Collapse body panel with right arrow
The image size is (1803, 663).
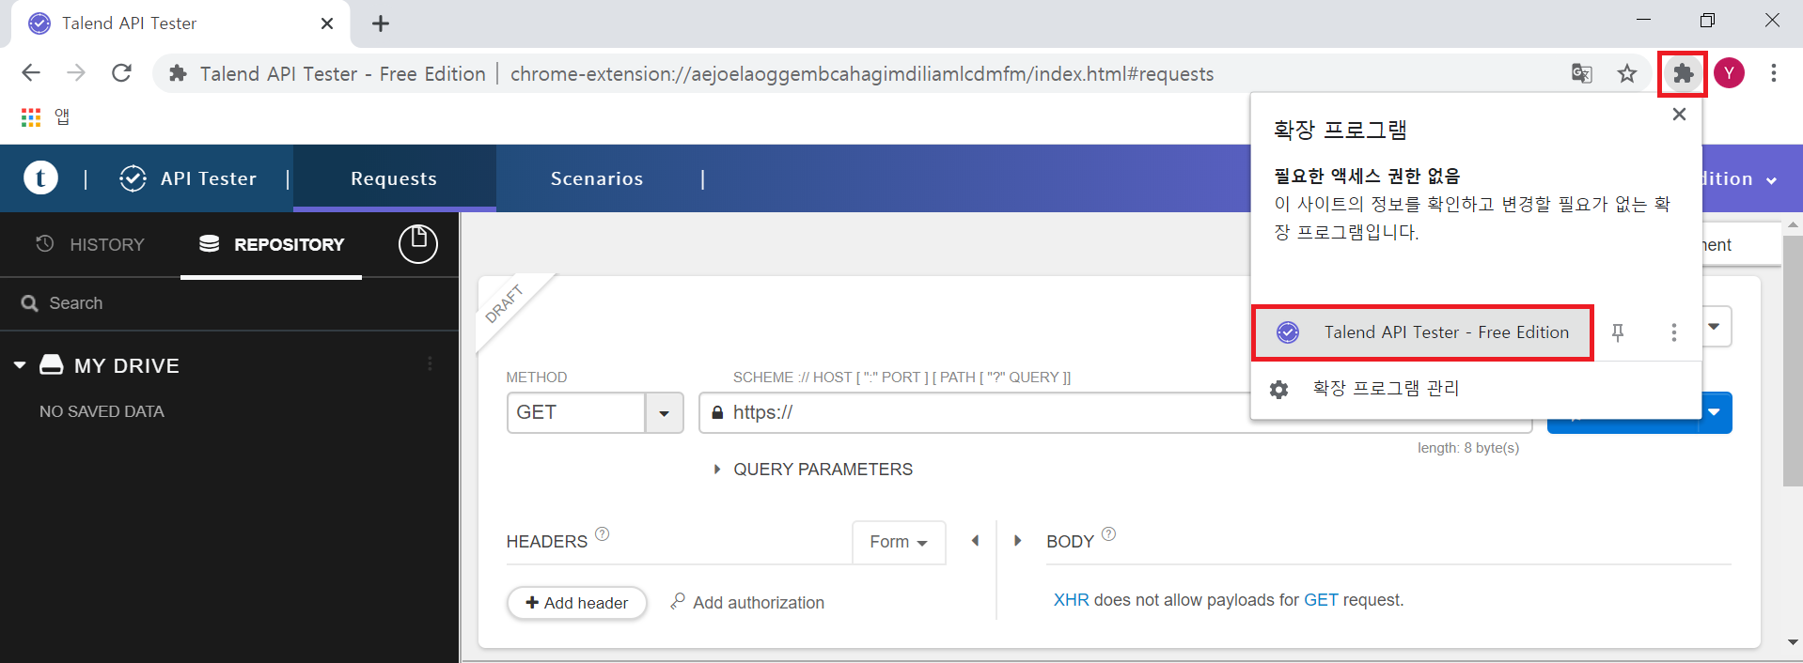pos(1017,541)
